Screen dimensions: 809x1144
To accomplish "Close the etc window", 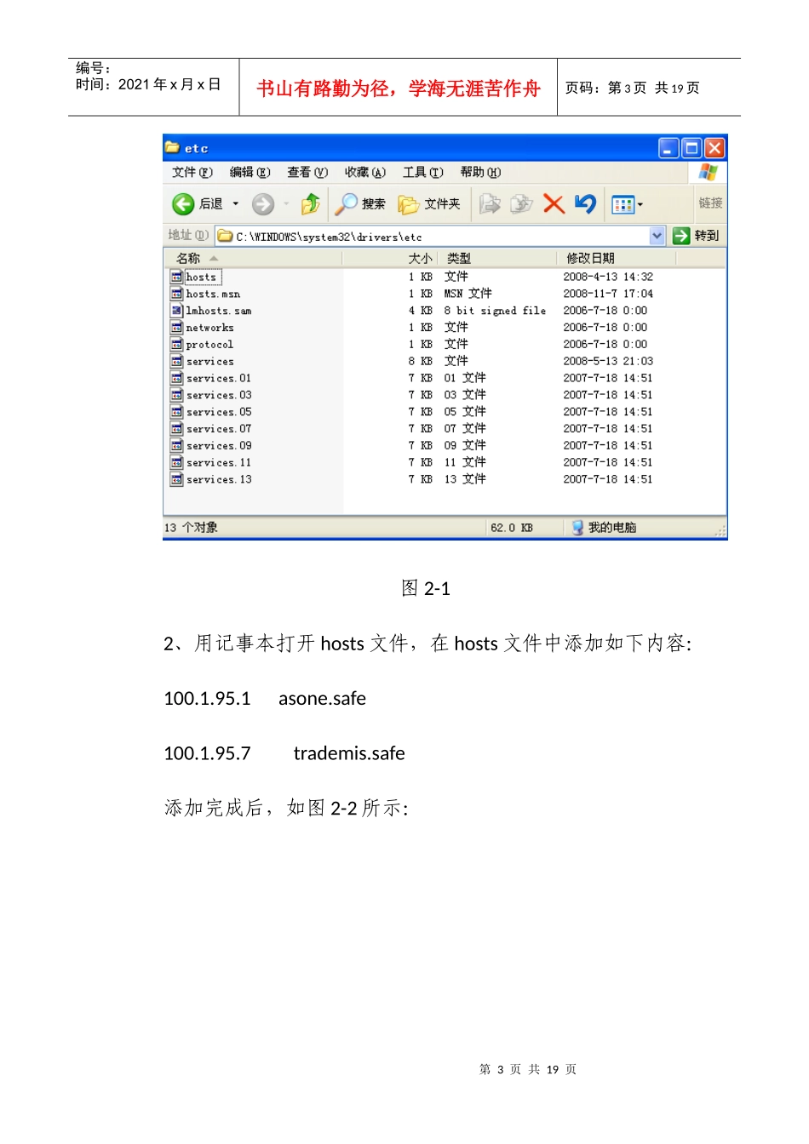I will click(x=714, y=148).
